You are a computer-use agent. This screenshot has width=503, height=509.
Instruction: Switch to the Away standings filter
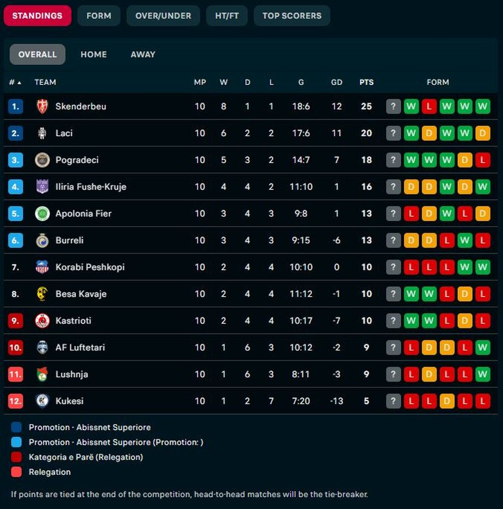click(143, 54)
